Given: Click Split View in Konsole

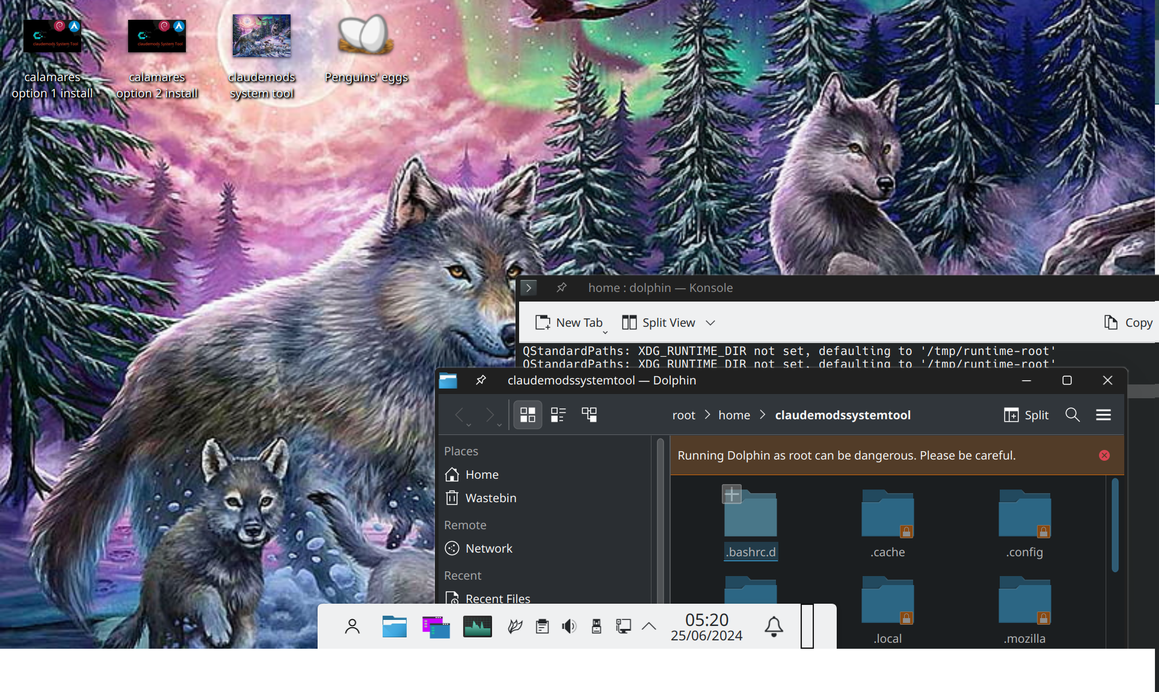Looking at the screenshot, I should 659,323.
